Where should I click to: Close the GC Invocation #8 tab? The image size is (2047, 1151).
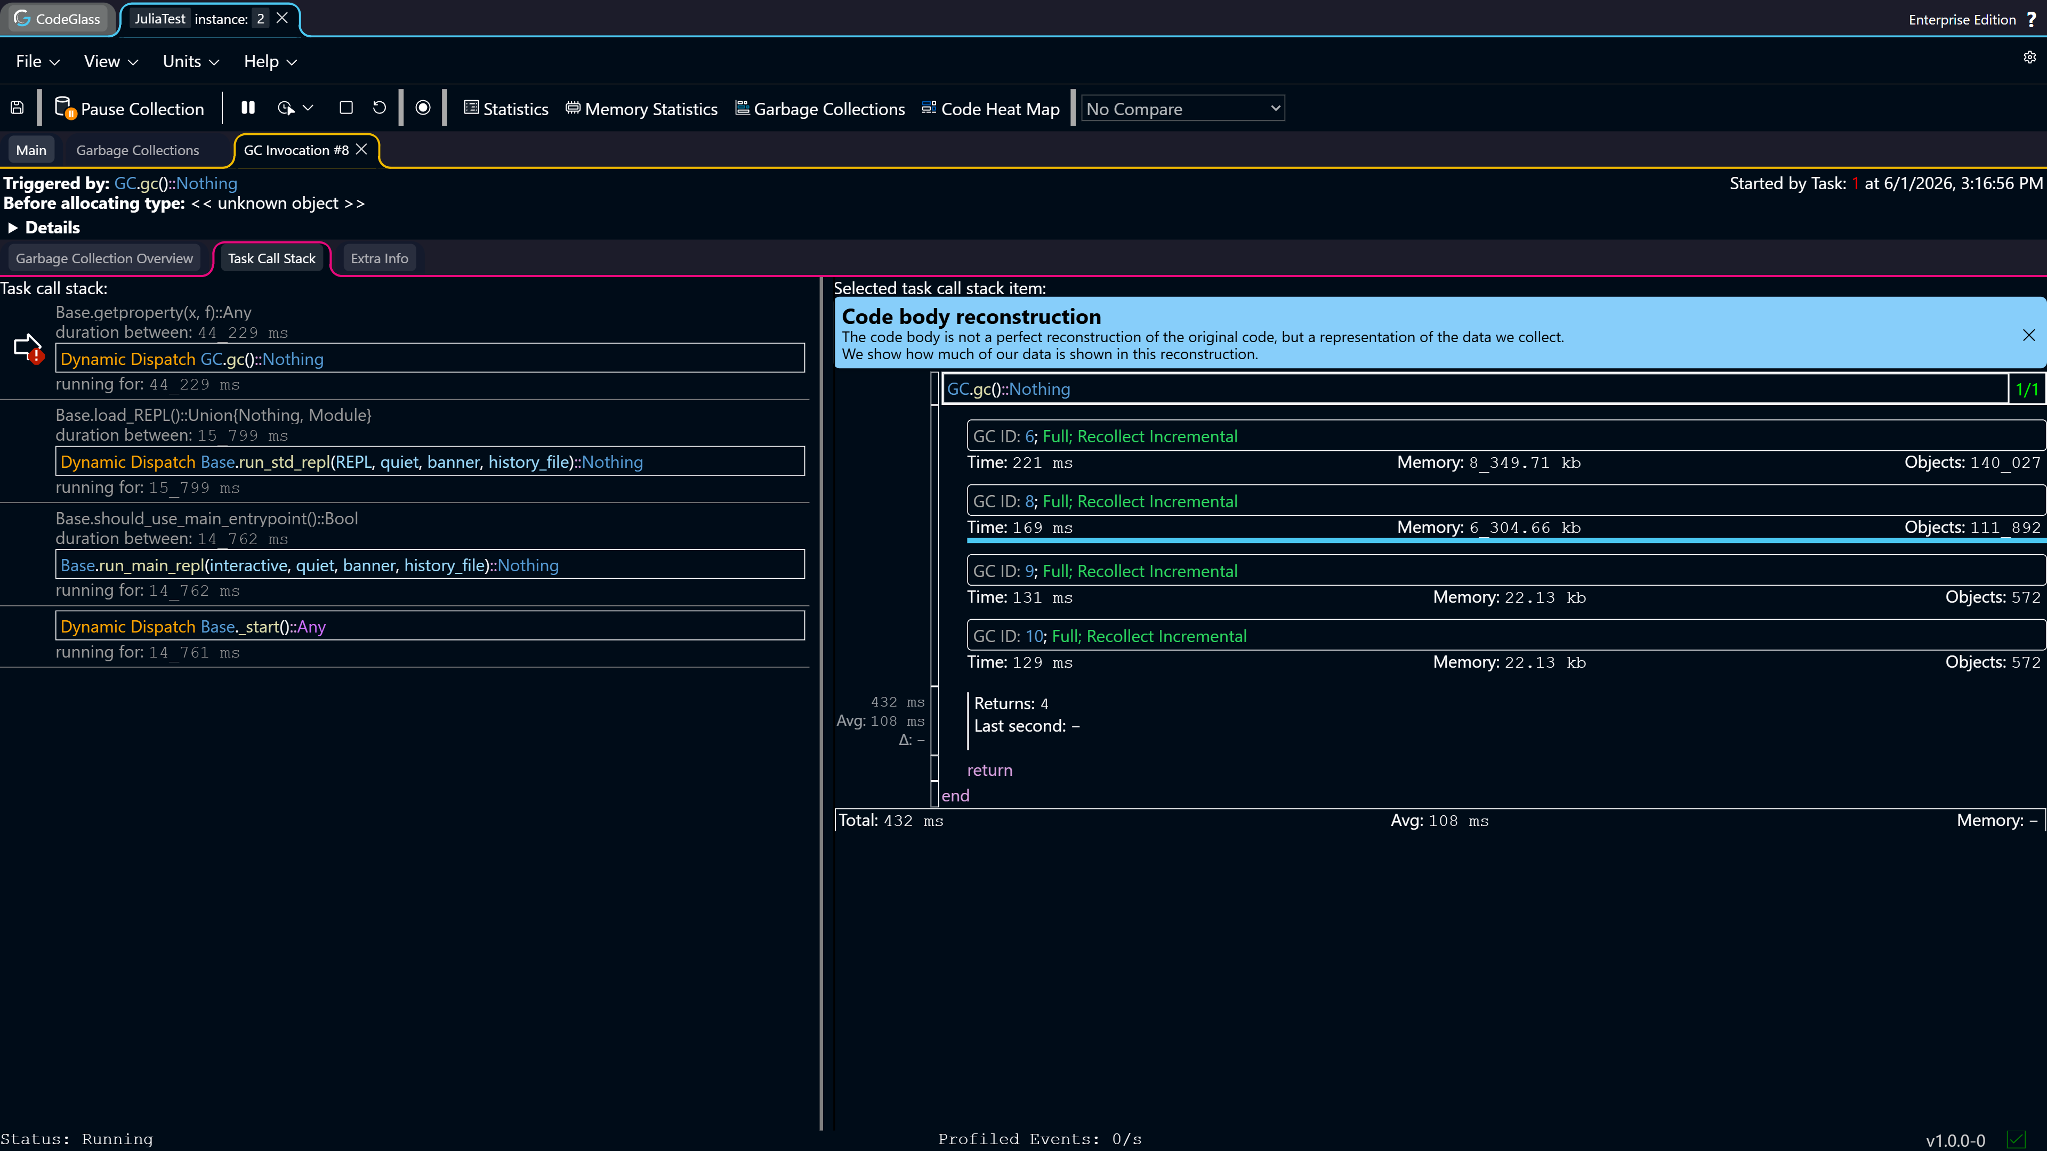361,149
